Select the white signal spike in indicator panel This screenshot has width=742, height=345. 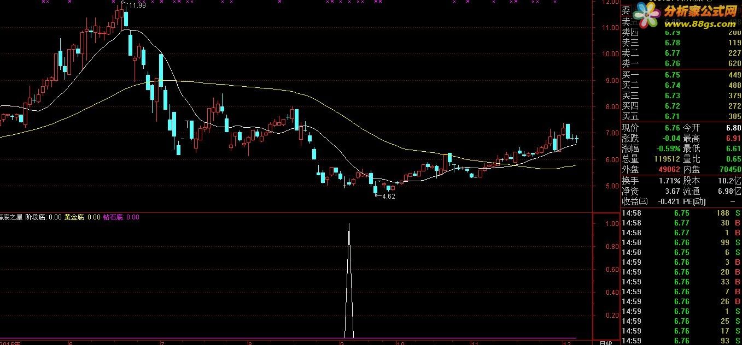pos(349,281)
